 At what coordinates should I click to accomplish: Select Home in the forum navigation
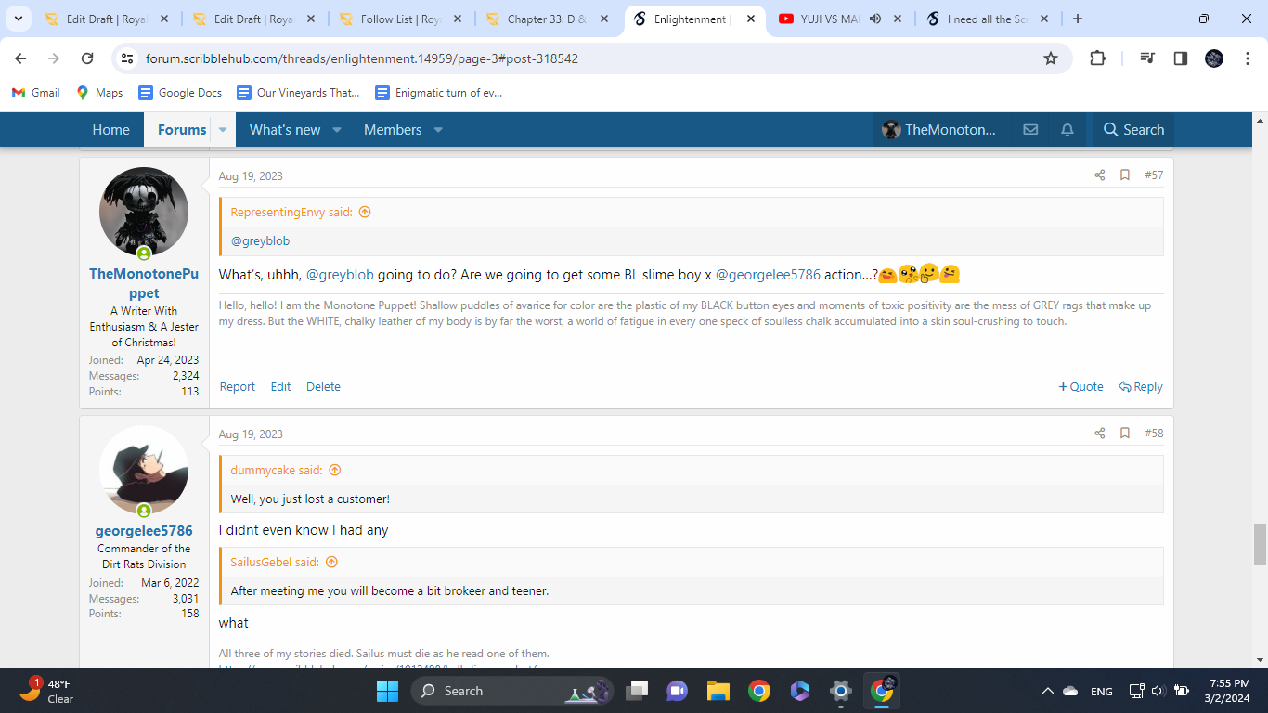[x=110, y=130]
